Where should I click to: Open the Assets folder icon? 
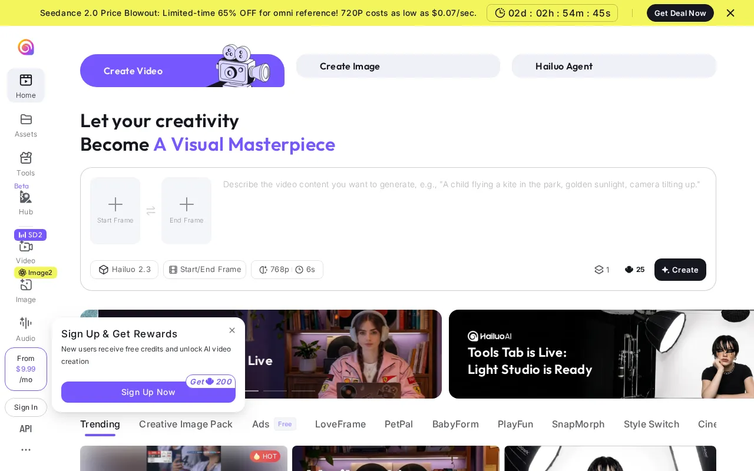(x=26, y=120)
